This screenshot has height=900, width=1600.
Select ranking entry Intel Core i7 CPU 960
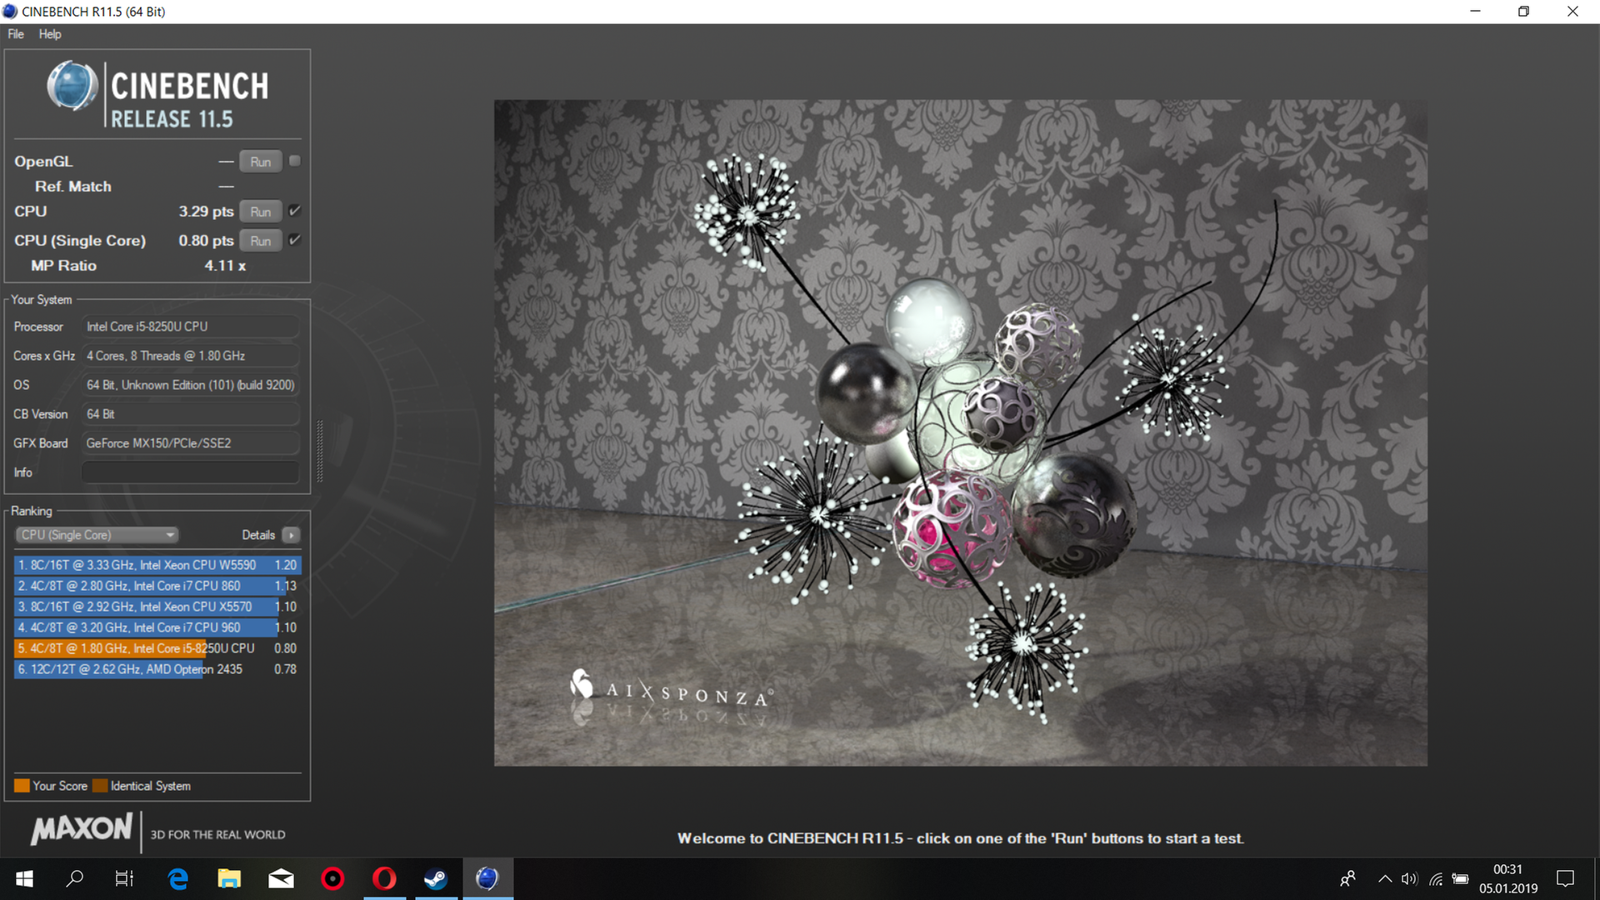(x=157, y=627)
